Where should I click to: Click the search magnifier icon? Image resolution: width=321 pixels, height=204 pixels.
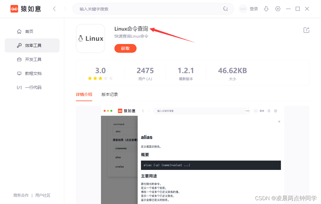coord(225,9)
